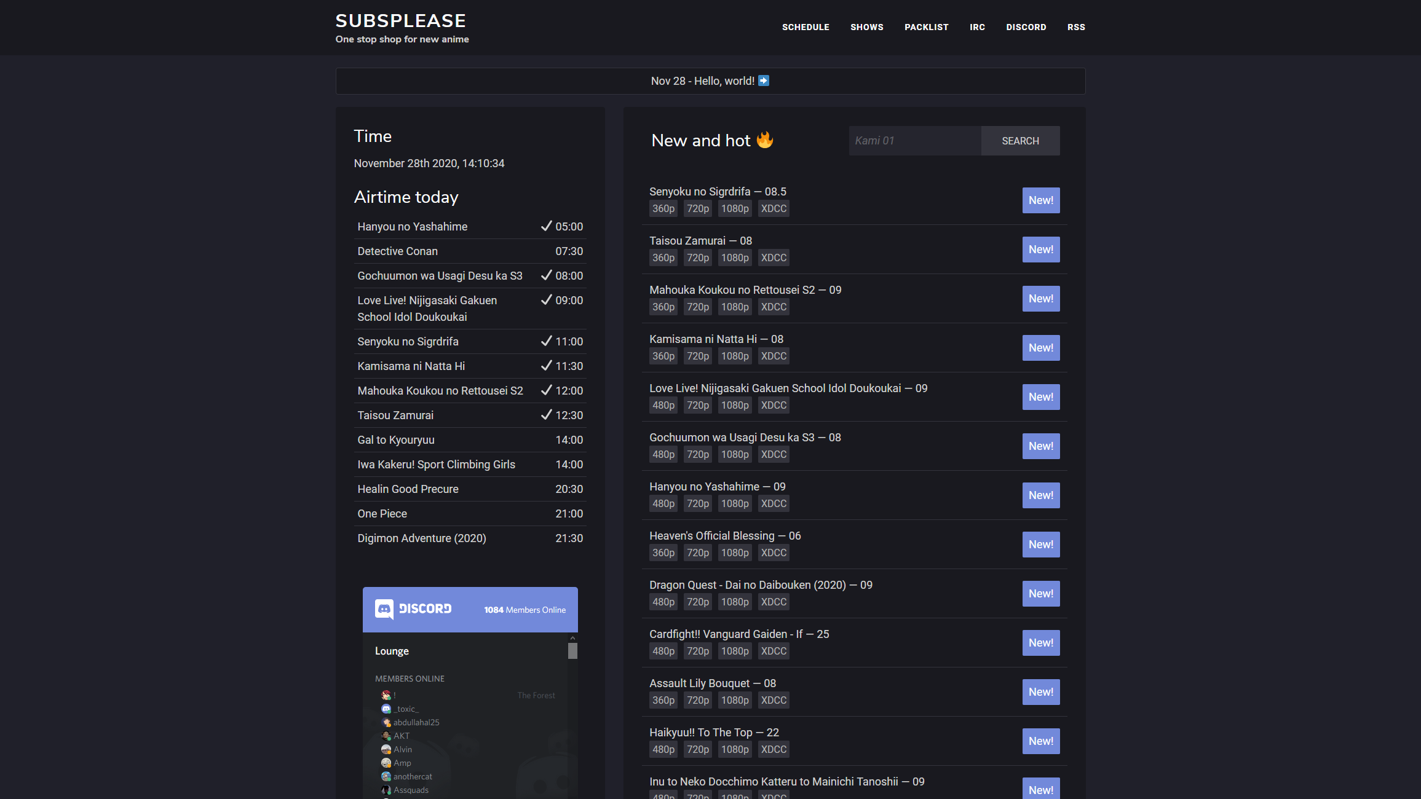
Task: Click the SEARCH button
Action: click(1020, 141)
